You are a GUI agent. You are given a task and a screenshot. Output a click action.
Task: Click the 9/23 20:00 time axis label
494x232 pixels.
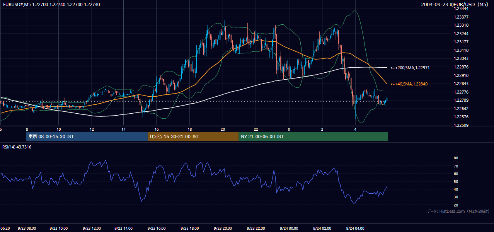(223, 229)
